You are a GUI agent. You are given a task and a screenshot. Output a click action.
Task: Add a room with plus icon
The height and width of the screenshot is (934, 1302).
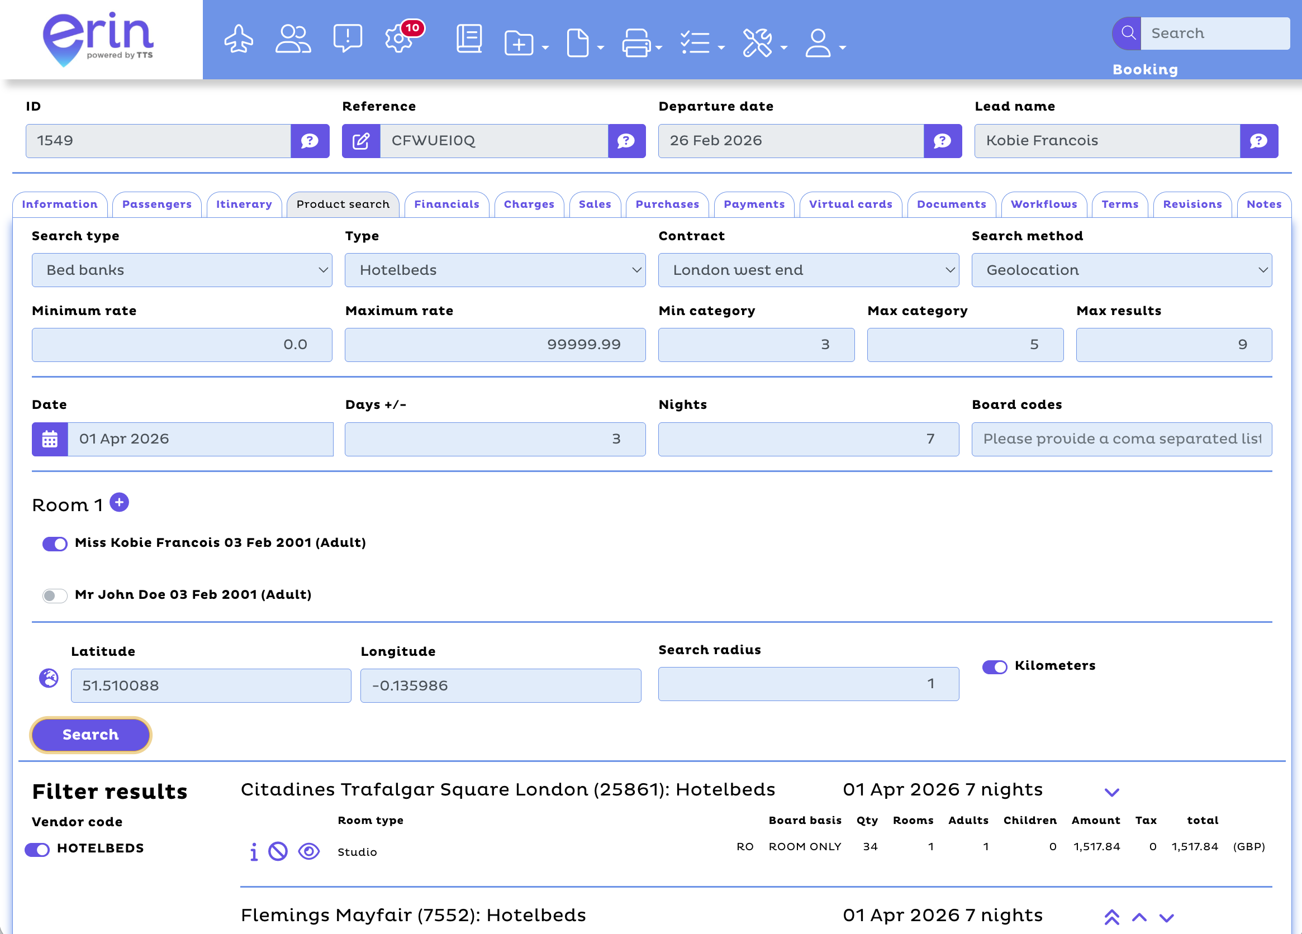120,503
